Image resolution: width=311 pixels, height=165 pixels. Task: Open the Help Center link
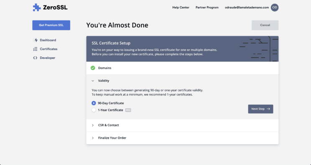point(181,8)
